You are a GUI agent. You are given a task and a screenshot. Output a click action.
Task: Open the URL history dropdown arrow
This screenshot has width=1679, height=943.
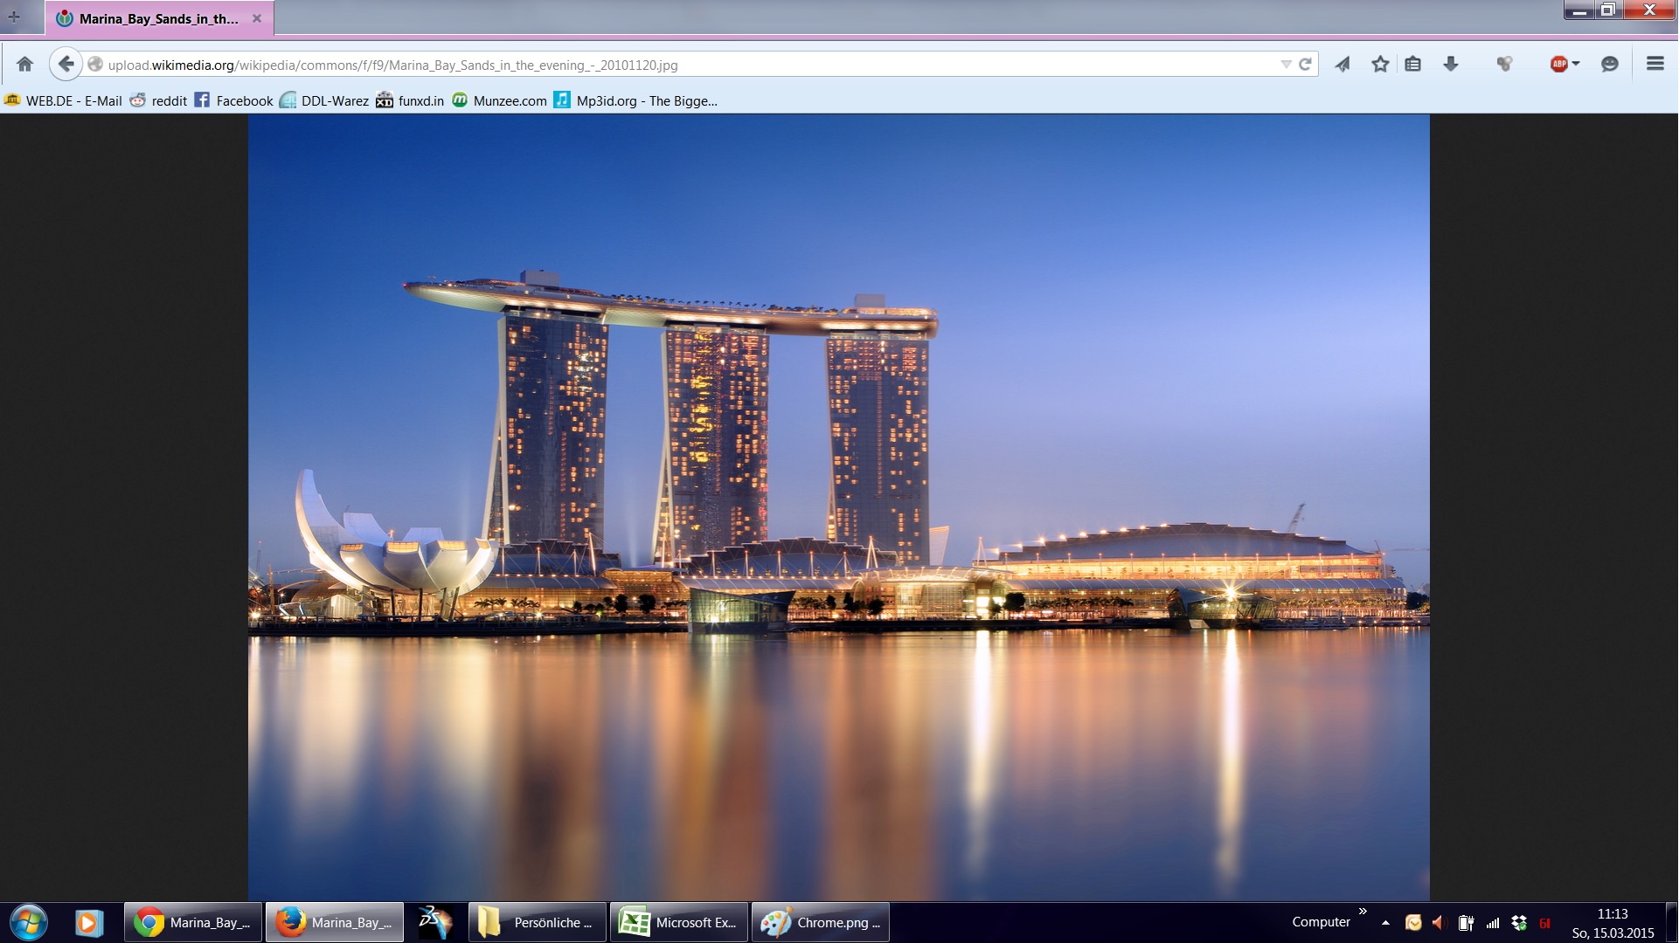click(x=1286, y=64)
